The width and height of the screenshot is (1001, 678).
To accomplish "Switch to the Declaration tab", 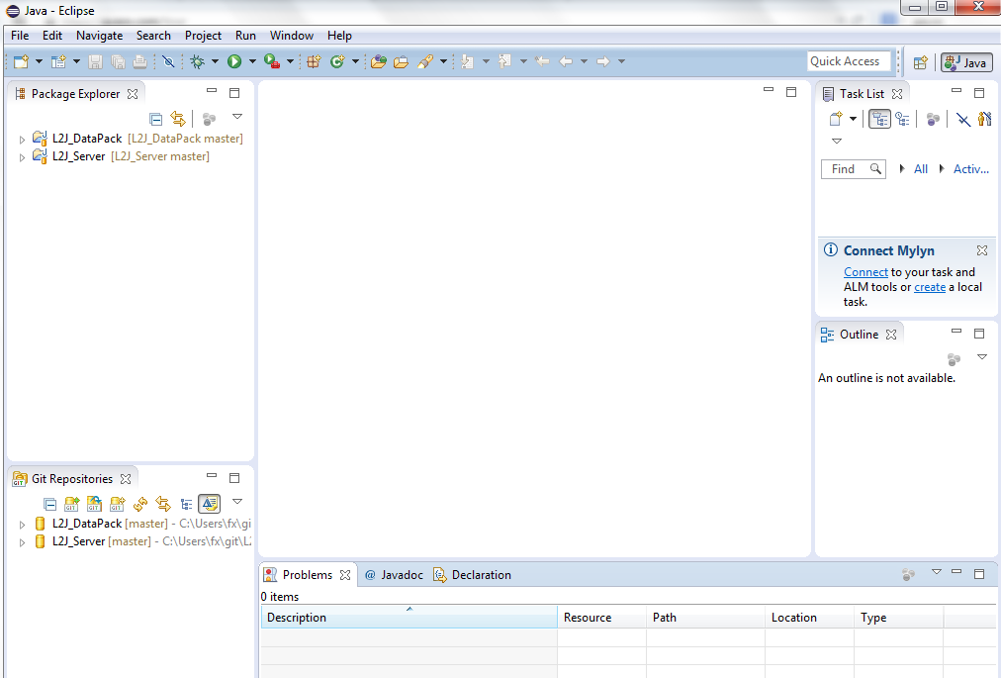I will 473,575.
